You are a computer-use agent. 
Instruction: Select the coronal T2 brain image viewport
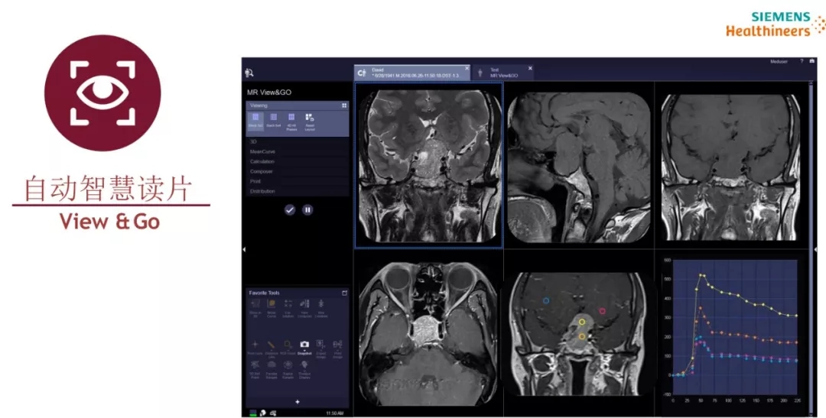tap(429, 165)
